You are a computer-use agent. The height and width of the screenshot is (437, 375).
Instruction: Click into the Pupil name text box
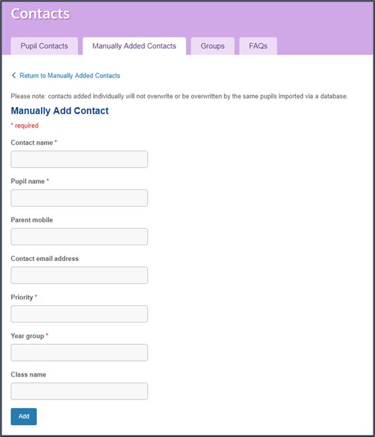[79, 198]
